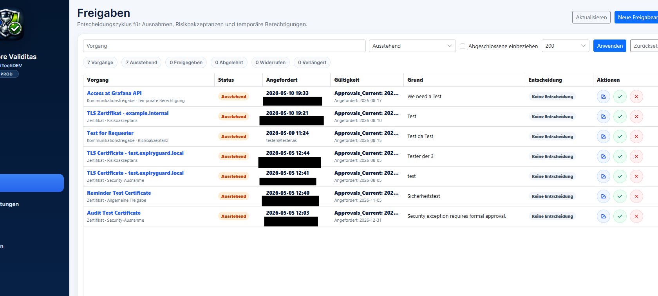Focus the Vorgang search field

(224, 46)
